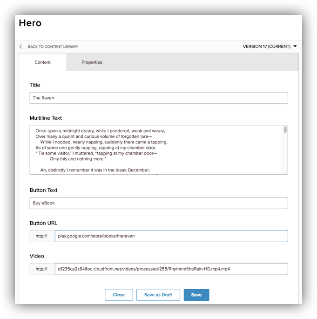
Task: Switch to the Content tab
Action: pos(43,62)
